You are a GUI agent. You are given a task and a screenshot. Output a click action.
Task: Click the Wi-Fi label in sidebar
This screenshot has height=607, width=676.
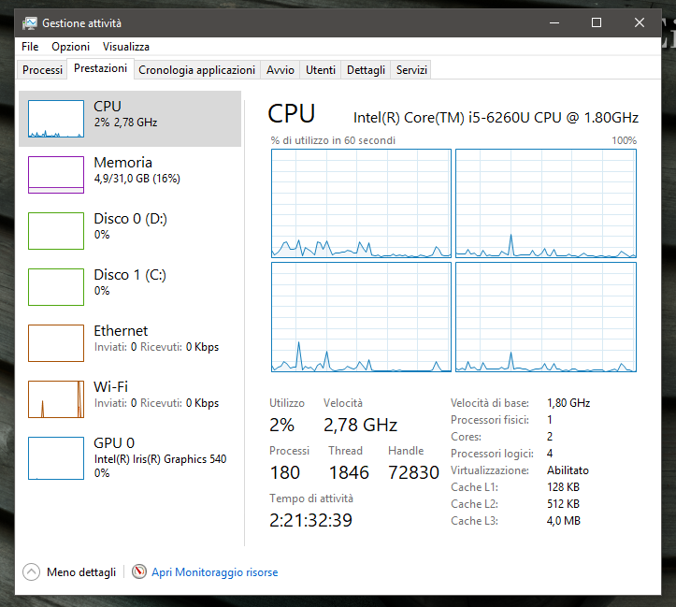(x=111, y=386)
